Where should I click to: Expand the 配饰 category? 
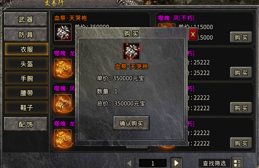(x=26, y=124)
